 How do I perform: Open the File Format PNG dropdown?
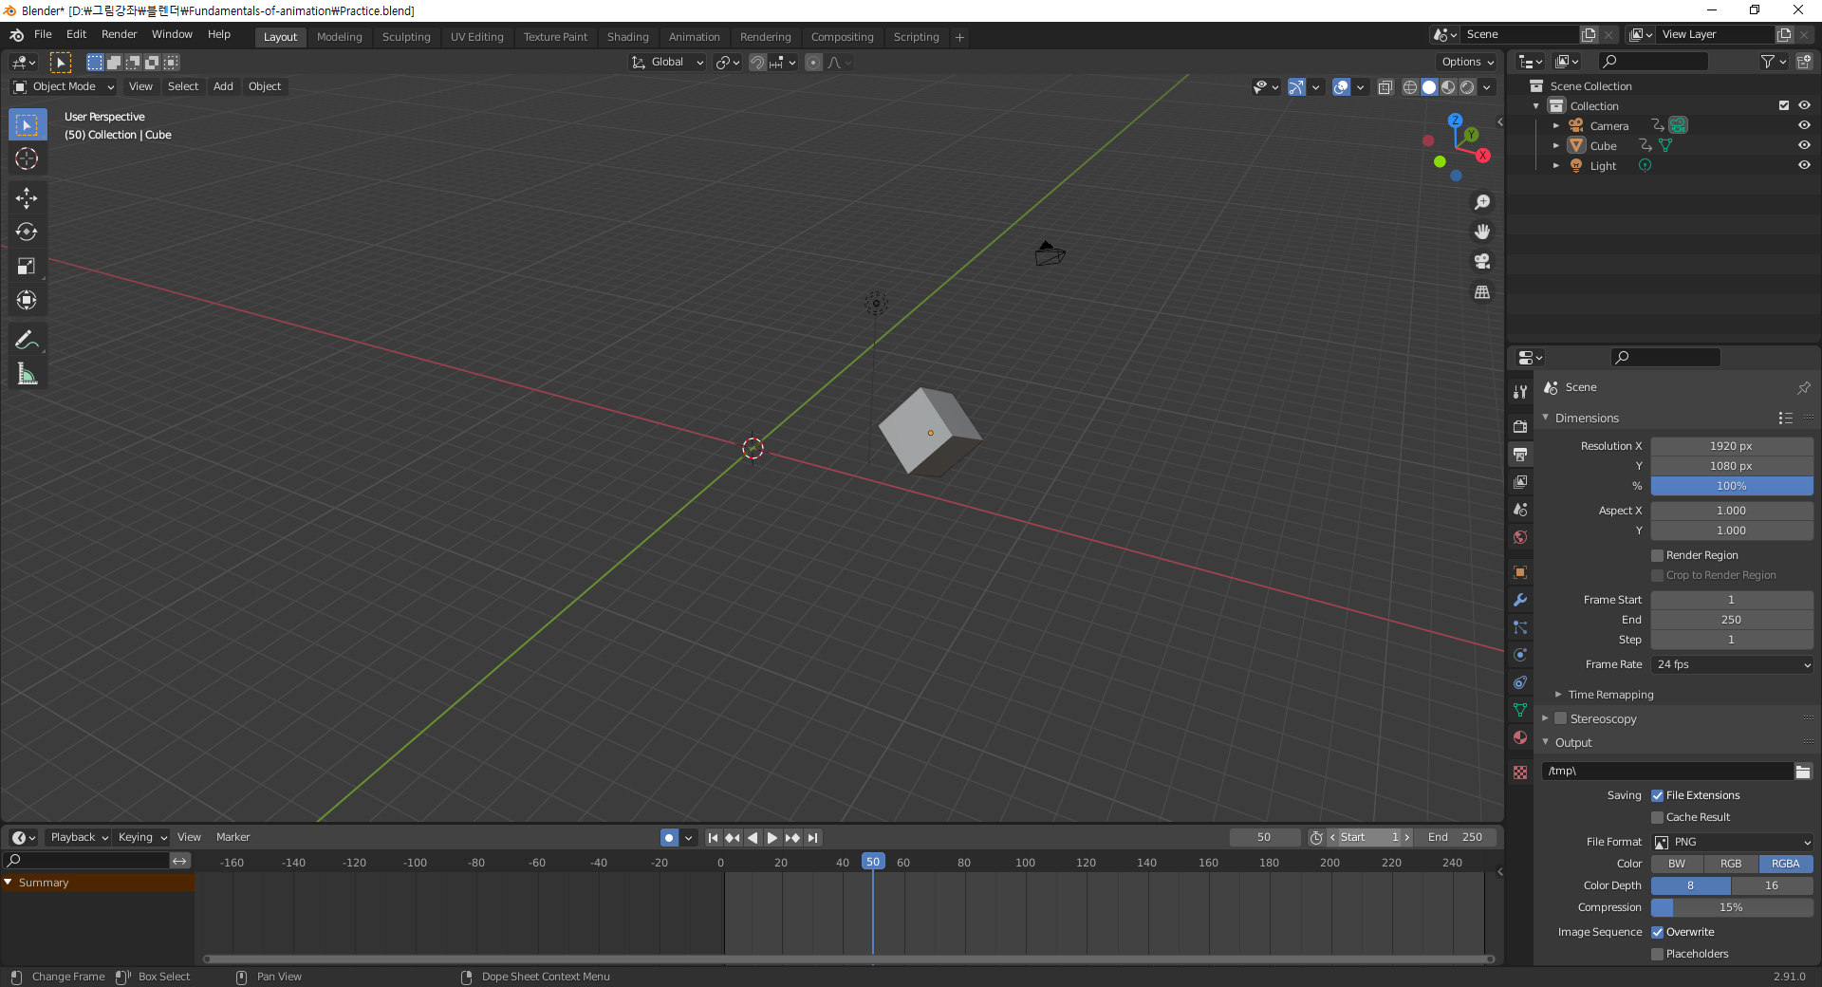pyautogui.click(x=1732, y=842)
